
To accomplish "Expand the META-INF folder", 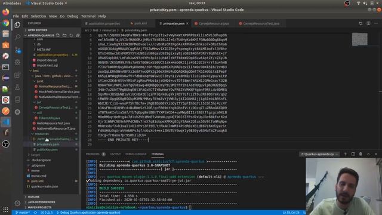I will pos(44,50).
